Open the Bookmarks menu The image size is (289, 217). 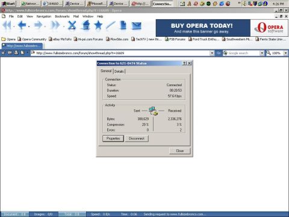click(62, 16)
